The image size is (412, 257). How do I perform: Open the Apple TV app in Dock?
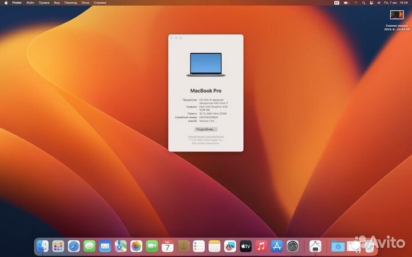point(245,247)
